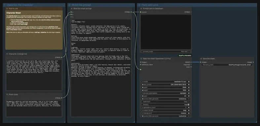Click input socket a on Build the sheet prompt
260x126 pixels.
point(71,12)
